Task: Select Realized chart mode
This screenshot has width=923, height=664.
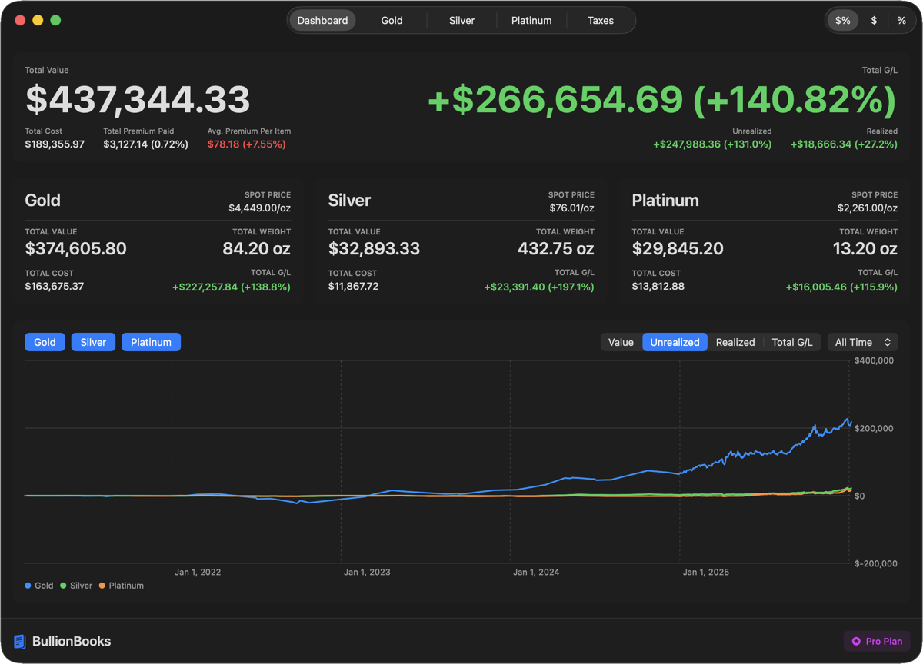Action: 735,342
